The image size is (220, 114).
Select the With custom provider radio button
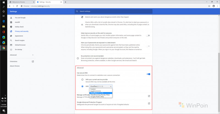point(82,86)
